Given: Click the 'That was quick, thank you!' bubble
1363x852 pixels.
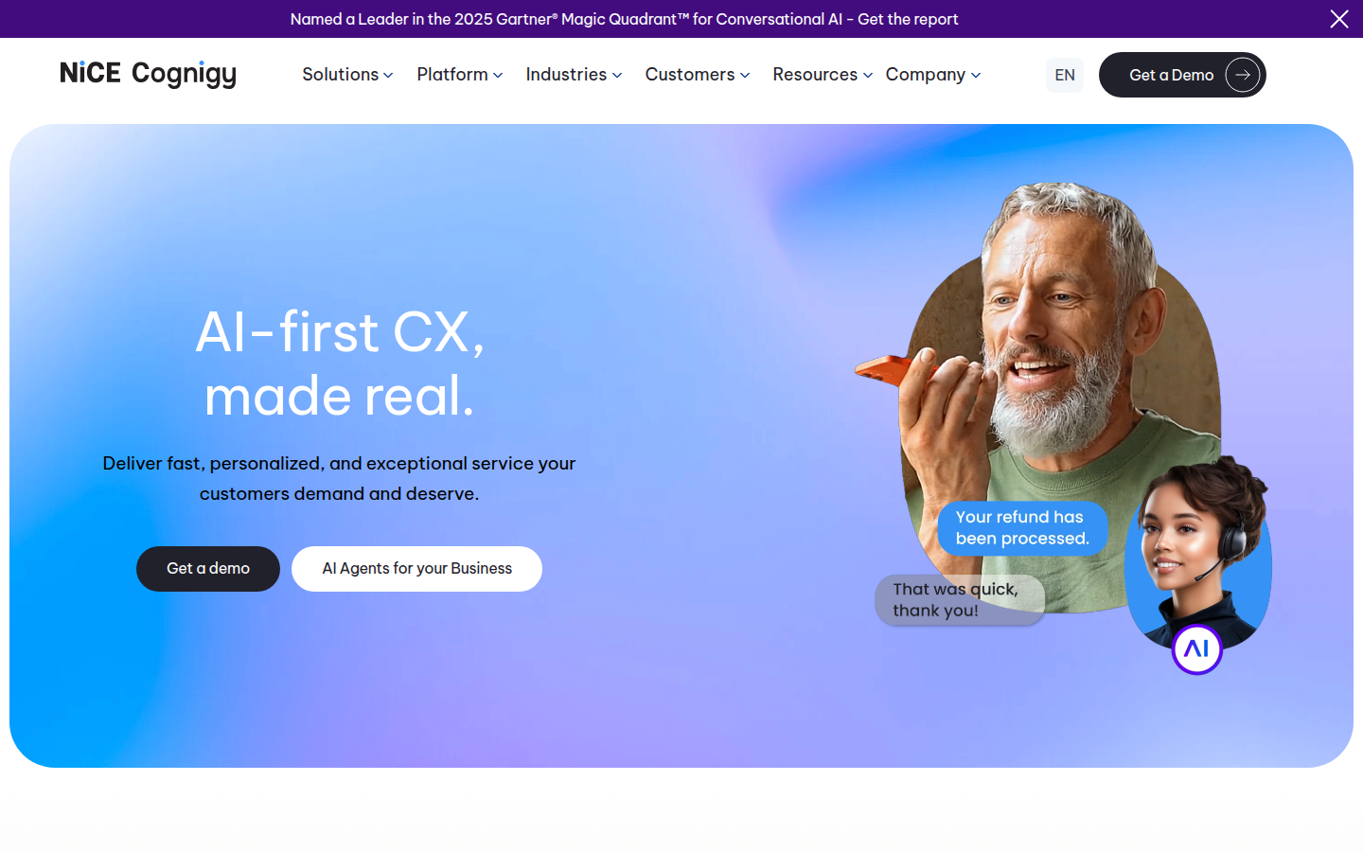Looking at the screenshot, I should pos(959,599).
